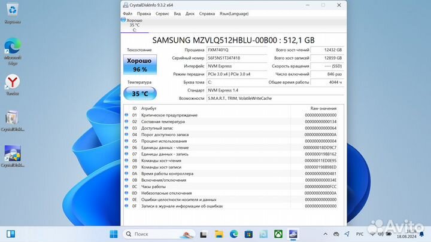Select the Microsoft Edge desktop shortcut
The width and height of the screenshot is (431, 242).
[13, 51]
